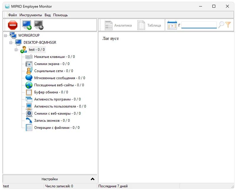Select the globe icon Посещенные веб-сайты

pos(29,85)
